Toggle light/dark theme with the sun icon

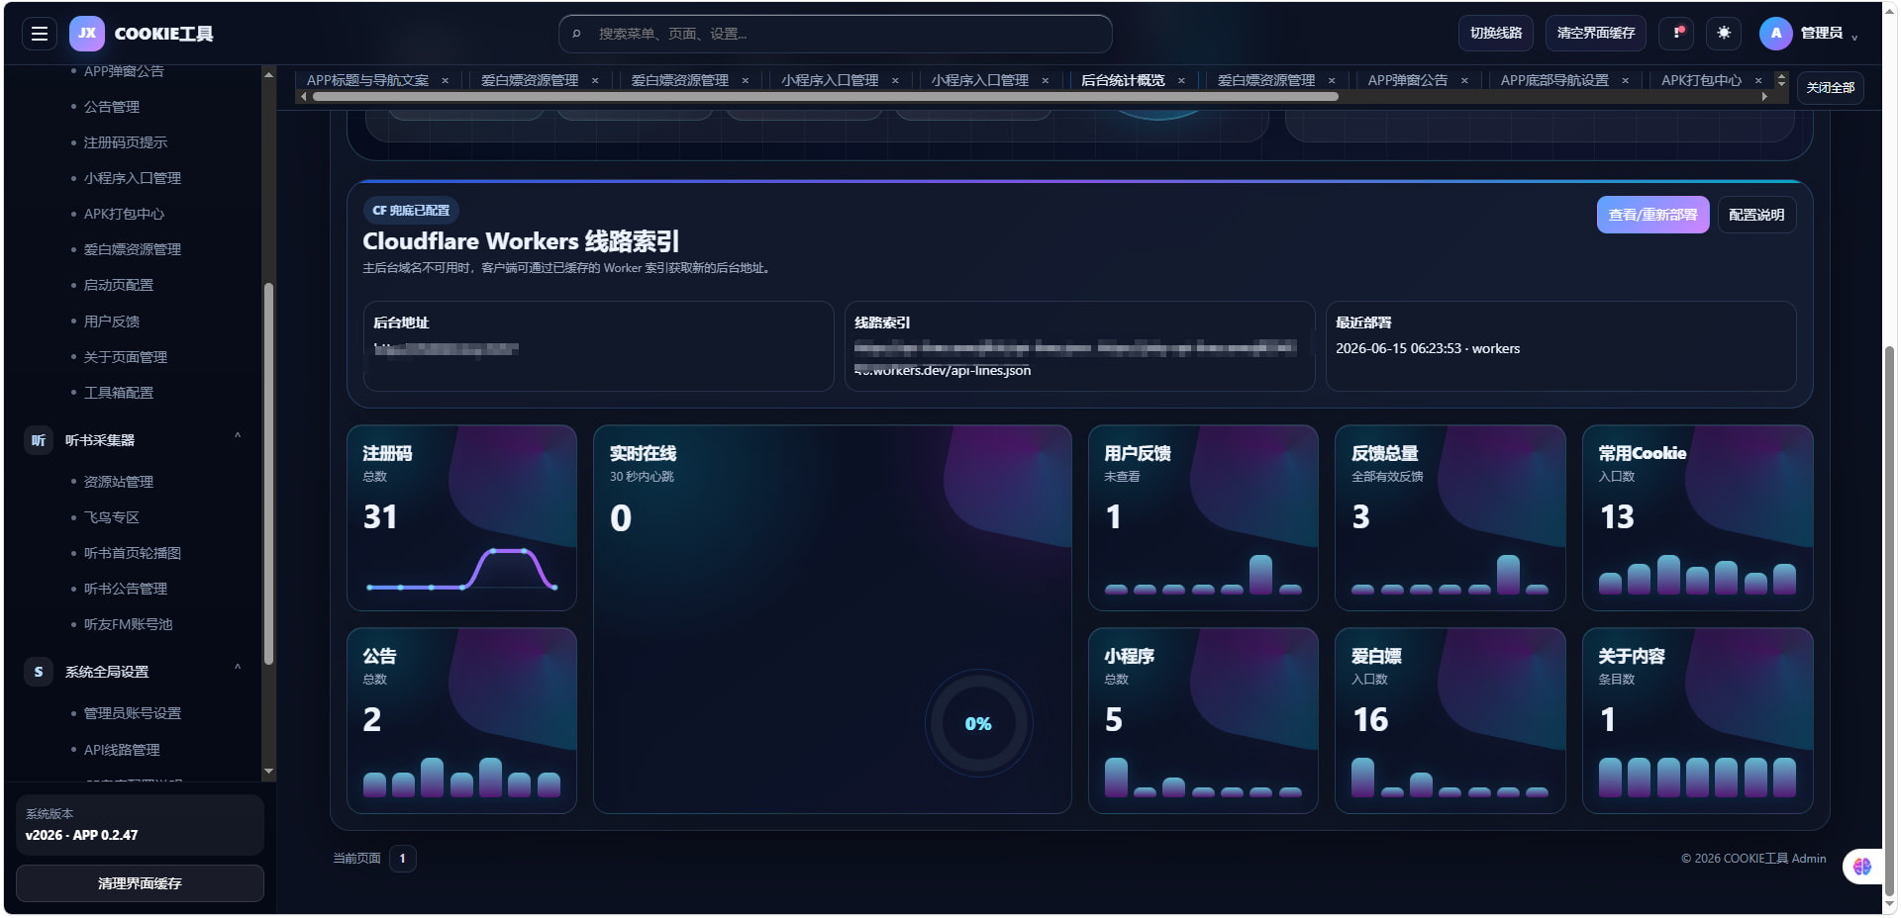tap(1724, 33)
